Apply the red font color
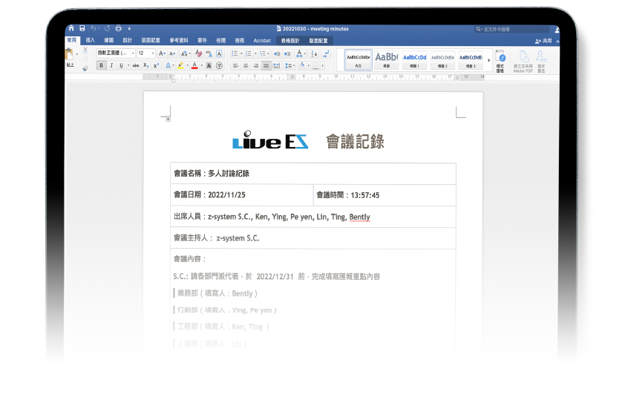 [x=194, y=65]
